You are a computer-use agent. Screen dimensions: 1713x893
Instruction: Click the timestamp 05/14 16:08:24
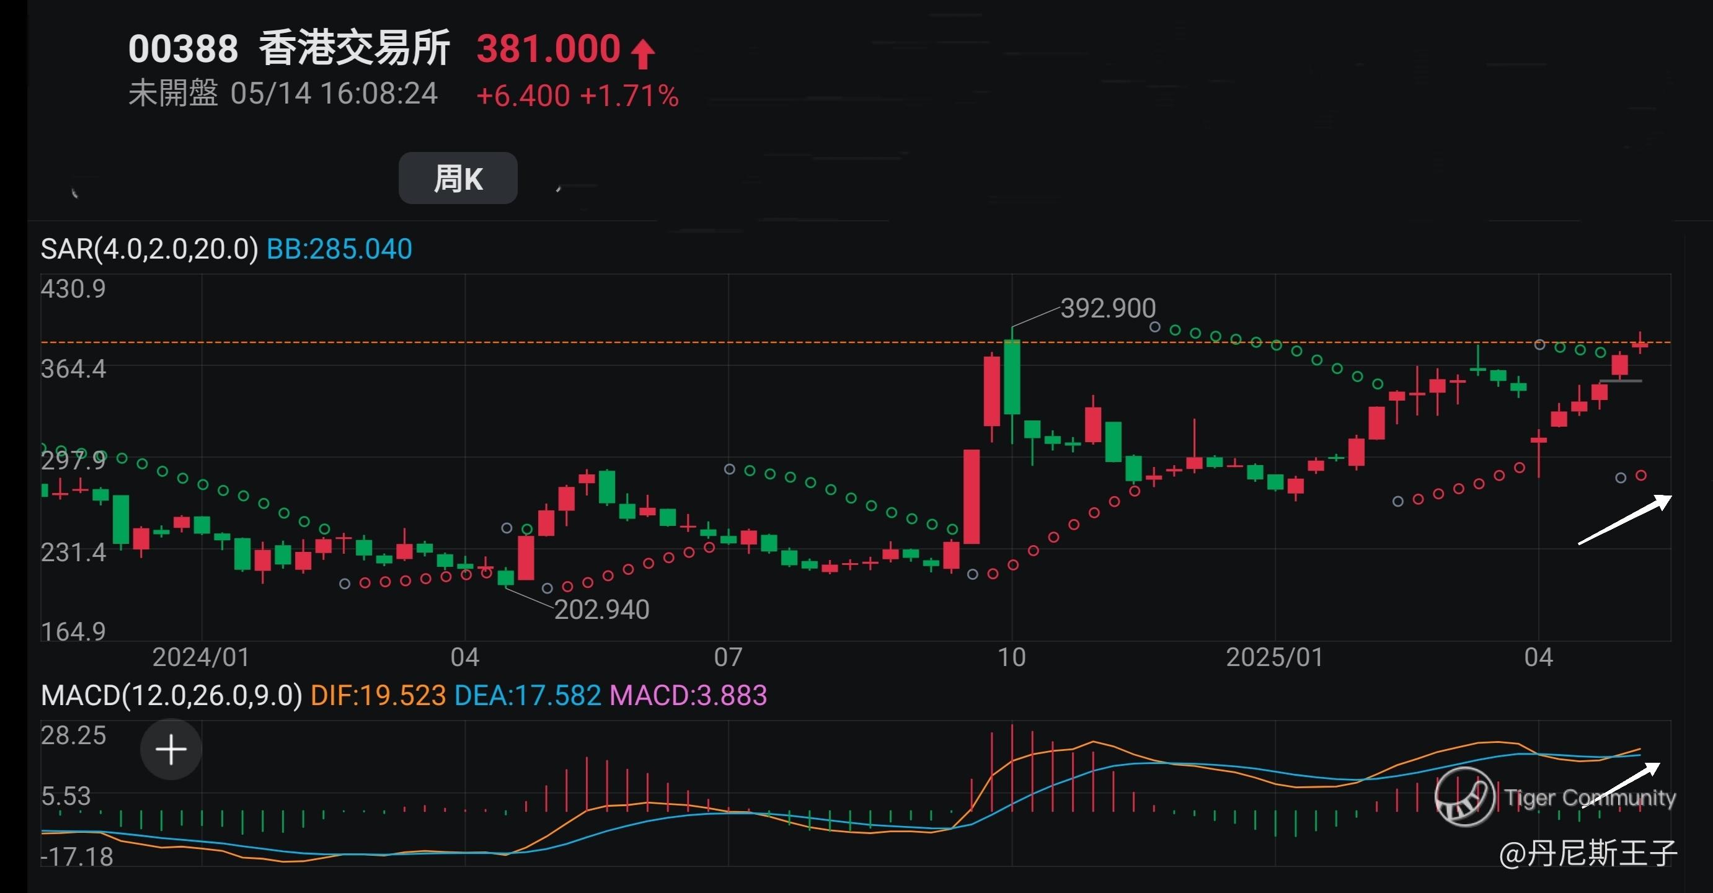(334, 94)
